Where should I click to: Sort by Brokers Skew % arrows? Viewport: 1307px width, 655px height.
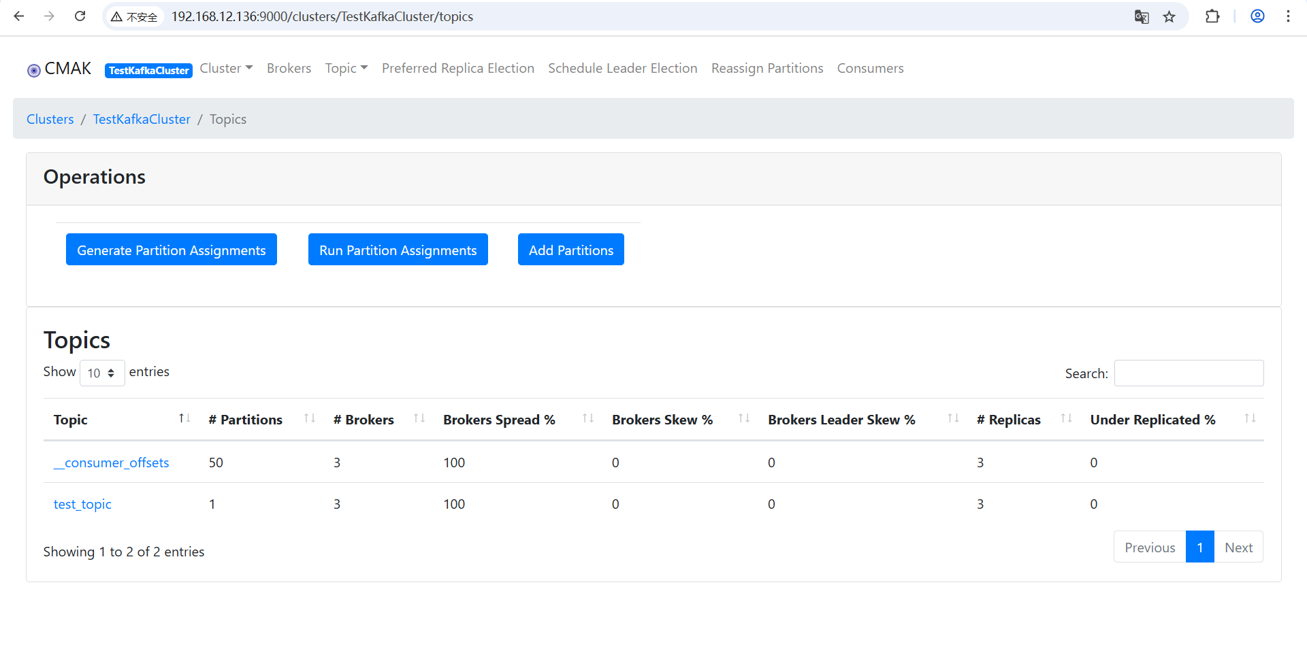point(744,419)
